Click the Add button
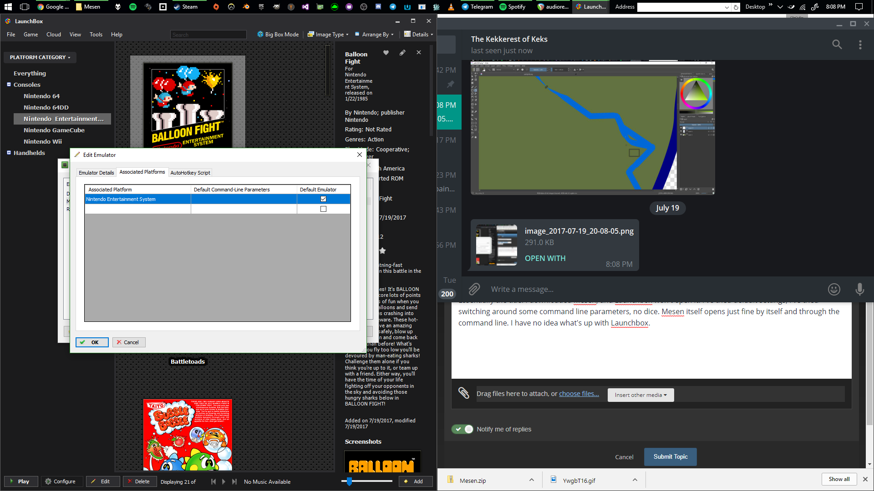 tap(415, 481)
